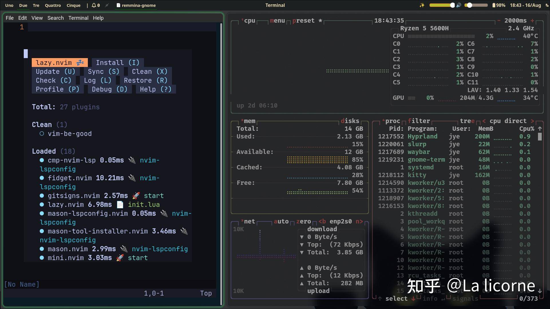
Task: Open the Terminal menu
Action: (x=78, y=18)
